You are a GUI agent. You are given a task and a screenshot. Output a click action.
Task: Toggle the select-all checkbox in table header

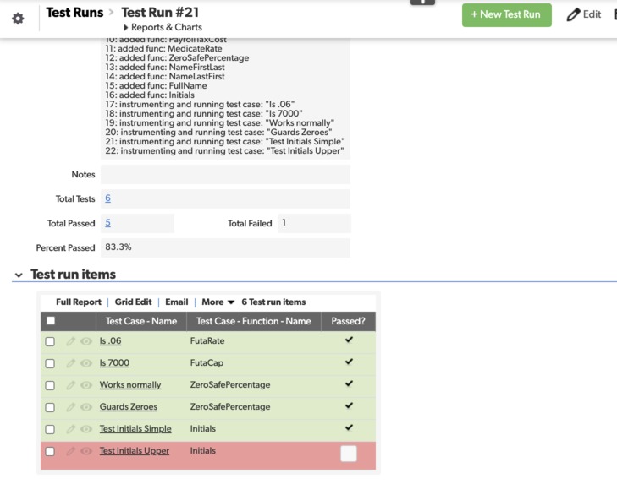tap(51, 321)
